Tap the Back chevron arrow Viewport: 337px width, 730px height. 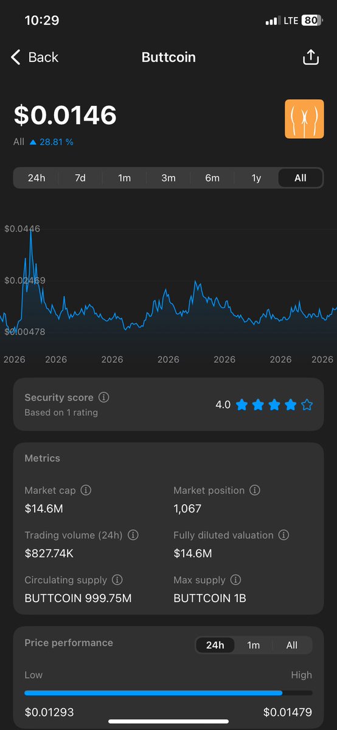(x=16, y=57)
